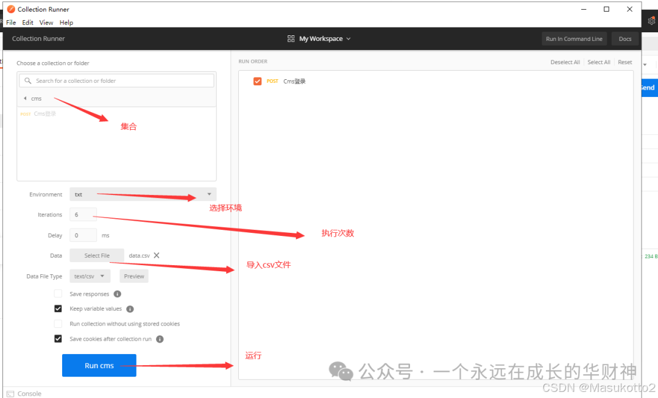658x398 pixels.
Task: Open the Help menu
Action: 66,23
